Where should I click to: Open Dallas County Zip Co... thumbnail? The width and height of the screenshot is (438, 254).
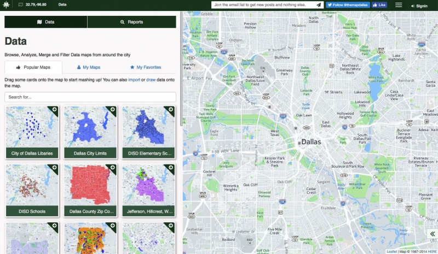(90, 185)
